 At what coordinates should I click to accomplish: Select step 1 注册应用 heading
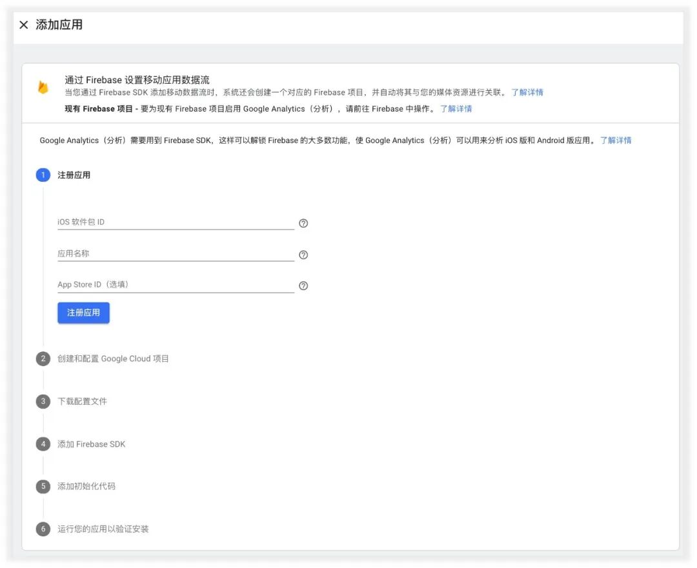point(74,175)
